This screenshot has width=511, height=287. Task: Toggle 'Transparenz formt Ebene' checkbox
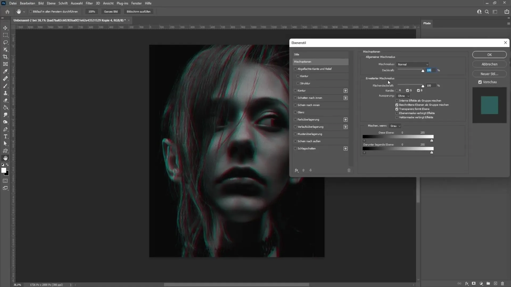397,109
